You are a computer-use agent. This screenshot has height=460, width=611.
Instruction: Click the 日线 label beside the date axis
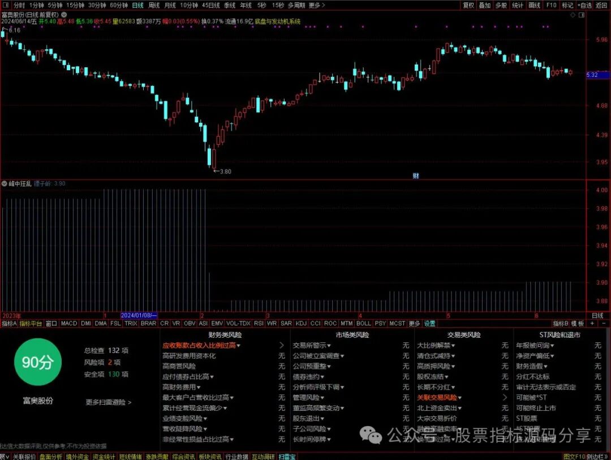pyautogui.click(x=597, y=315)
